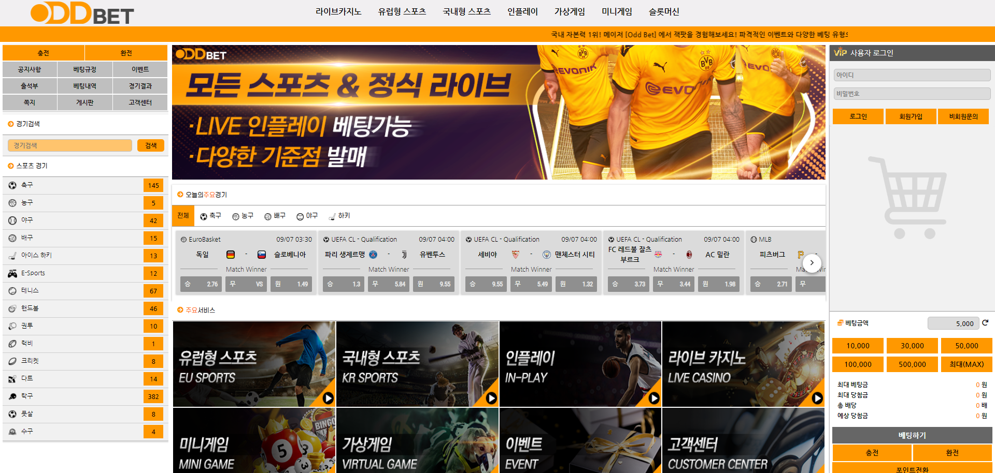Open the 출석부 link
995x473 pixels.
click(x=30, y=86)
